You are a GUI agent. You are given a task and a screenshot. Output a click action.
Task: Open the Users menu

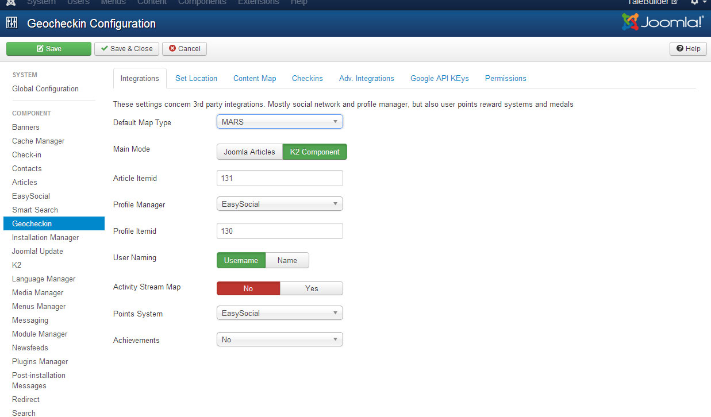click(x=79, y=2)
